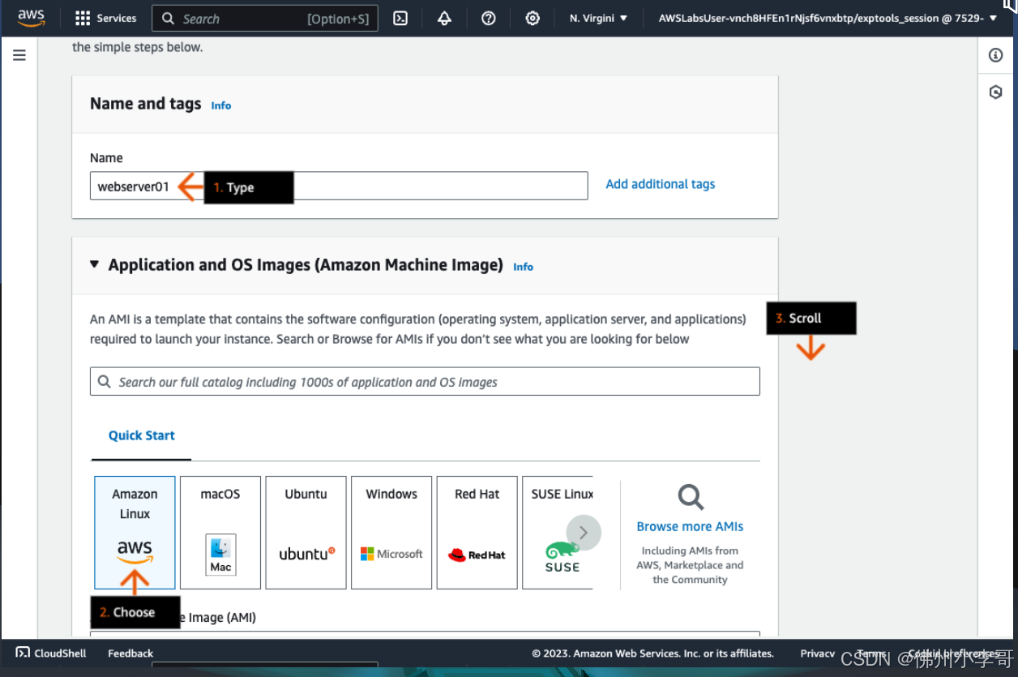Choose the Amazon Linux AMI tile

point(135,532)
